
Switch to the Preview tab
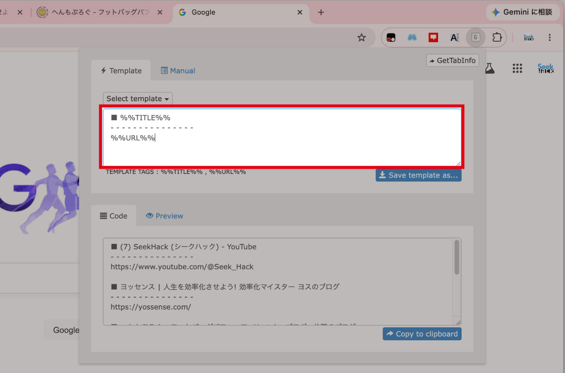click(164, 216)
